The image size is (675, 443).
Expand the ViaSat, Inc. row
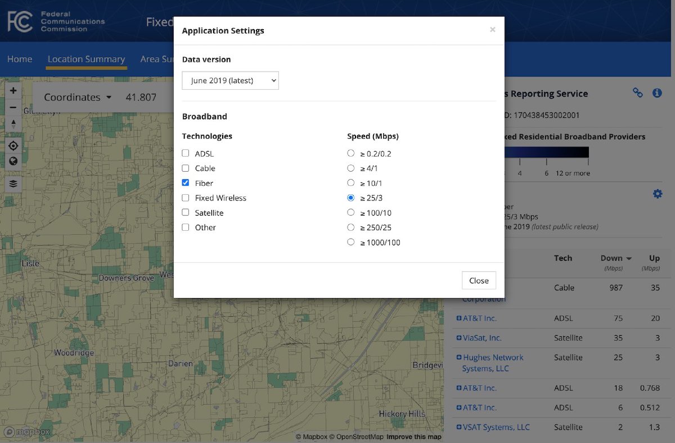coord(459,338)
